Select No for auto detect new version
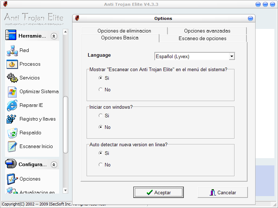The height and width of the screenshot is (208, 278). pos(101,165)
